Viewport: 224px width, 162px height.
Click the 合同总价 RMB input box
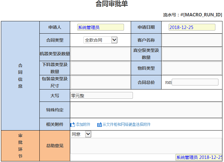(x=195, y=82)
